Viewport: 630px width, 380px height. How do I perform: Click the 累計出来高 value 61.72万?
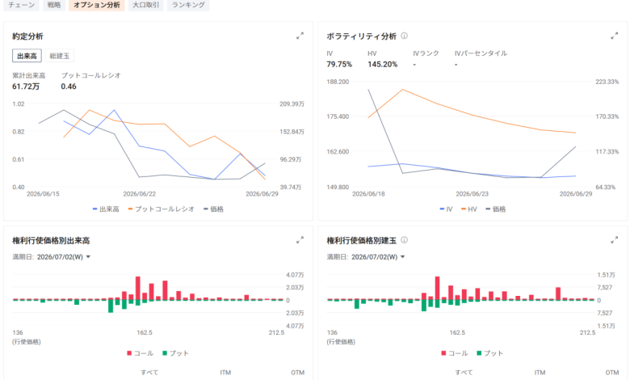(26, 87)
